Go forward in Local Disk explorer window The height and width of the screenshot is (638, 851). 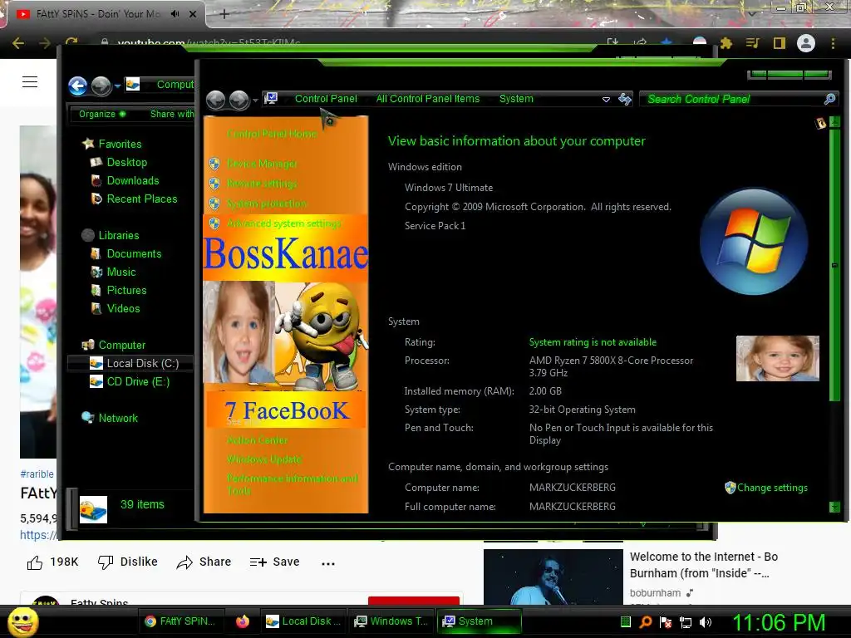[101, 86]
